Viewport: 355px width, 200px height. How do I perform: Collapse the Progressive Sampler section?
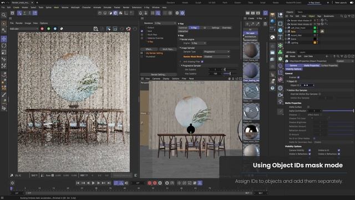[181, 66]
